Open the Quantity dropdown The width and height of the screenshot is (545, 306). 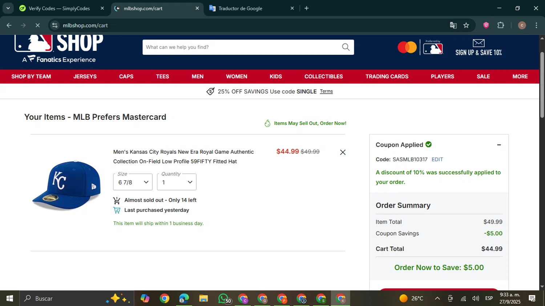[177, 182]
